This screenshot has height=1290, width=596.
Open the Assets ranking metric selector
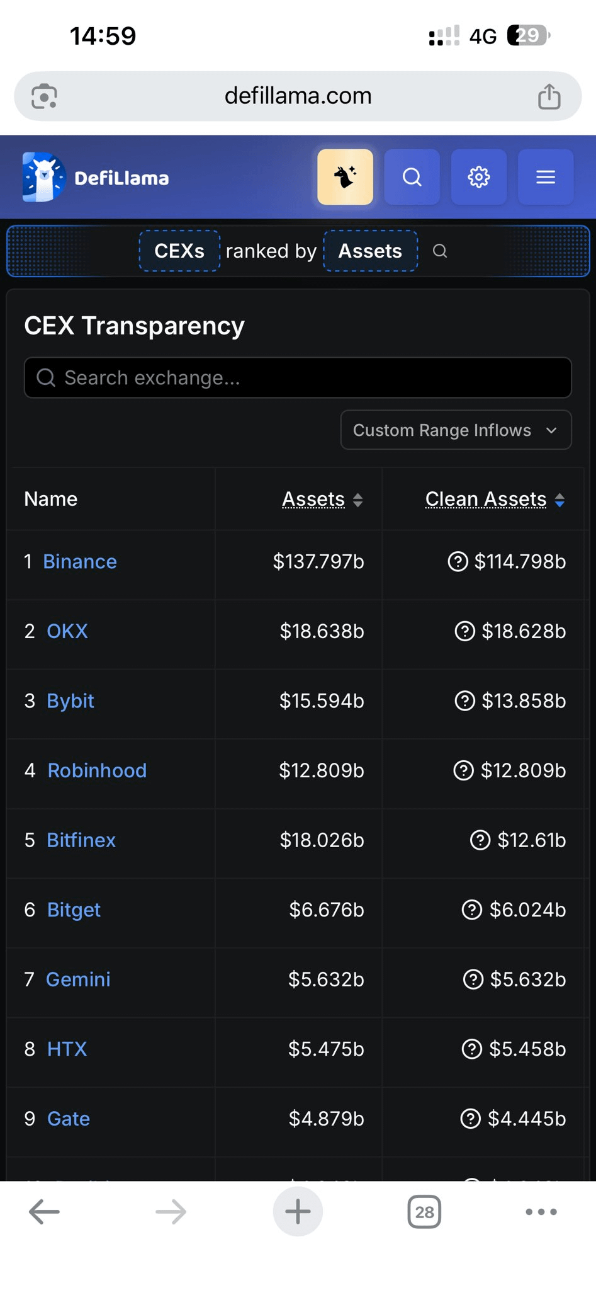click(x=370, y=251)
